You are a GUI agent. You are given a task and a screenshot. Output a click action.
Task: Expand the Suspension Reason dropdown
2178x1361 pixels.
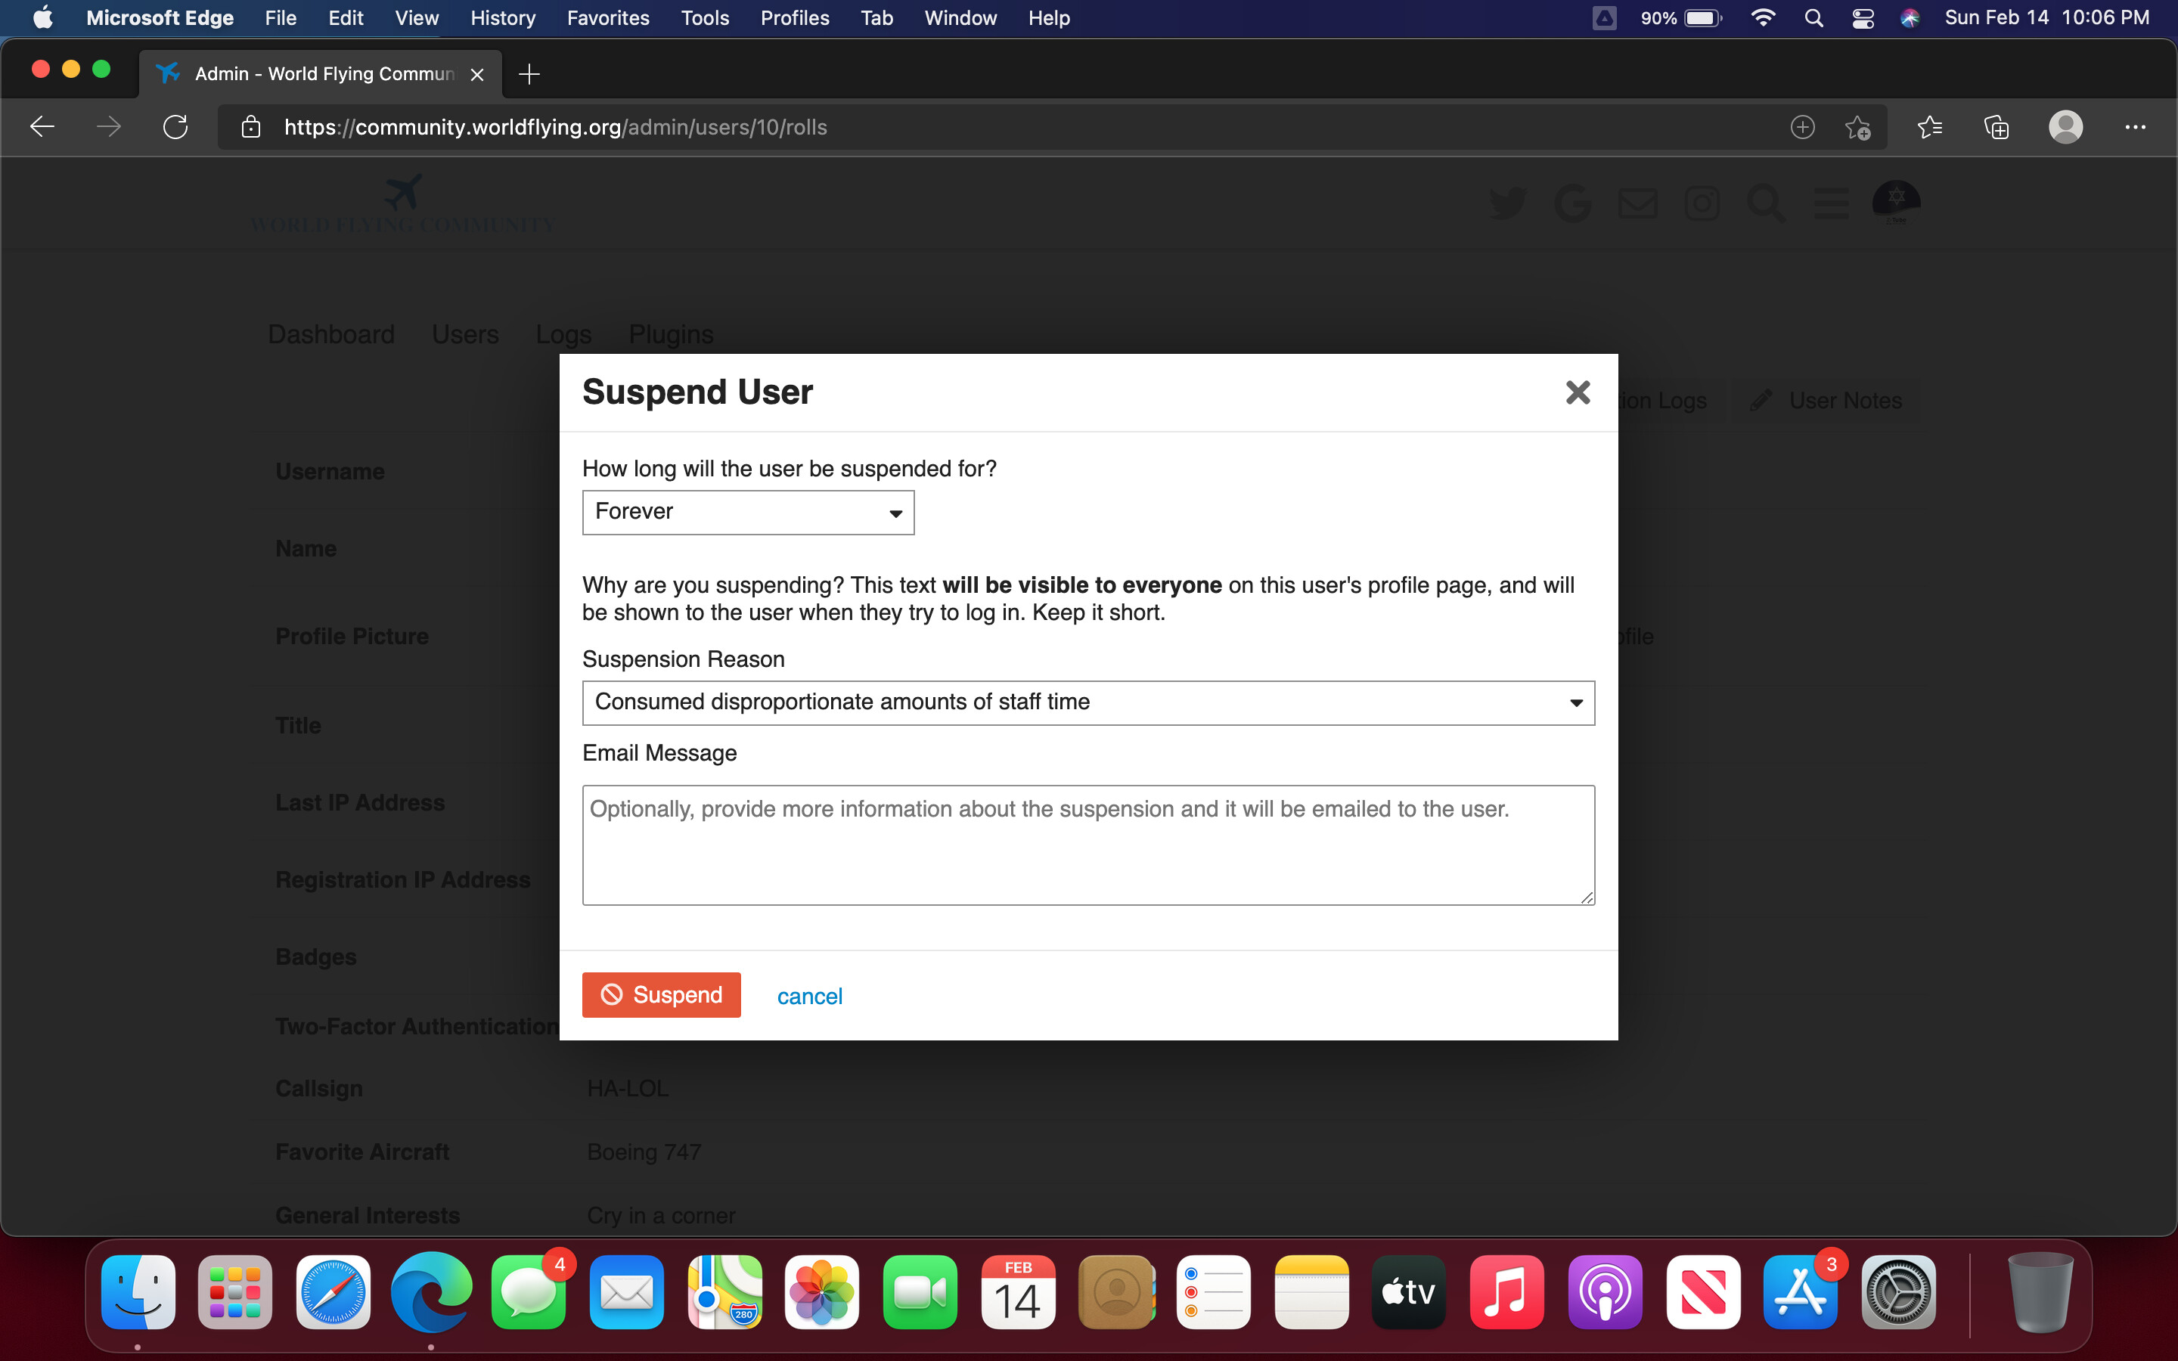tap(1088, 702)
